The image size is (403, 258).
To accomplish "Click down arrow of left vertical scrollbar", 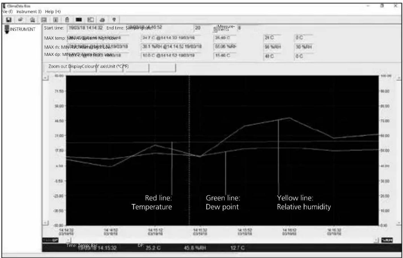I will pyautogui.click(x=45, y=223).
